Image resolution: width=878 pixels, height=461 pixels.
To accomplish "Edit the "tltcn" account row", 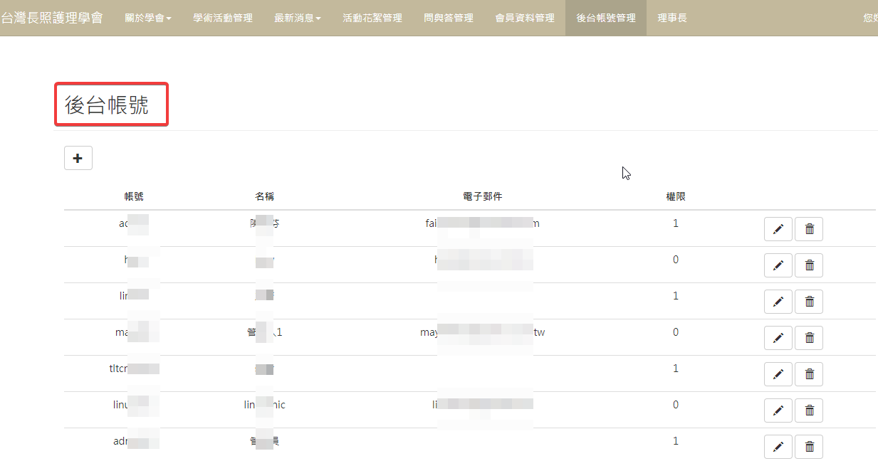I will [778, 374].
